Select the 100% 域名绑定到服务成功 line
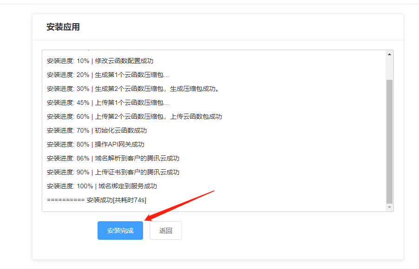 click(102, 186)
